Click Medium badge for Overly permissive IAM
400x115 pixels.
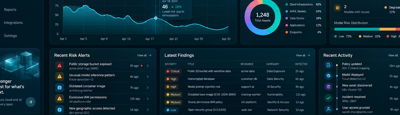[173, 102]
